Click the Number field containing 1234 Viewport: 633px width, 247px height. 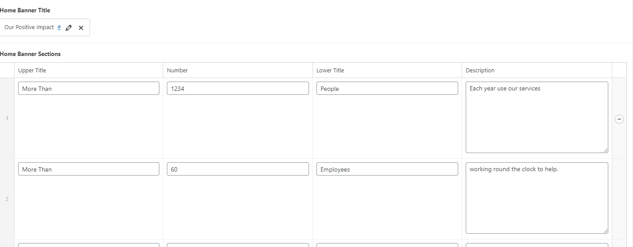click(x=237, y=88)
